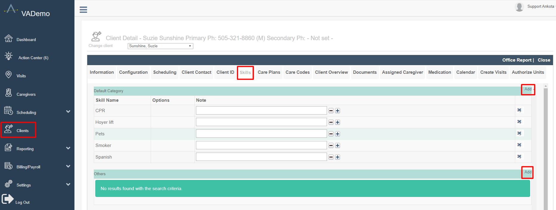The height and width of the screenshot is (210, 556).
Task: Open the Assigned Caregiver tab
Action: [402, 72]
